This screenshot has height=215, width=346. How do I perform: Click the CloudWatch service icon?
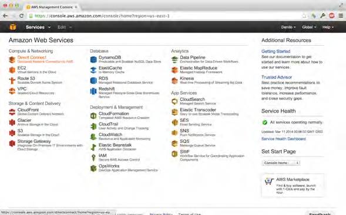93,136
